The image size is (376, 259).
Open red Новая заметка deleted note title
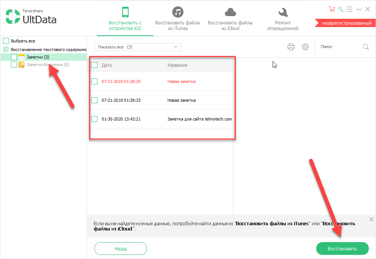pyautogui.click(x=182, y=81)
